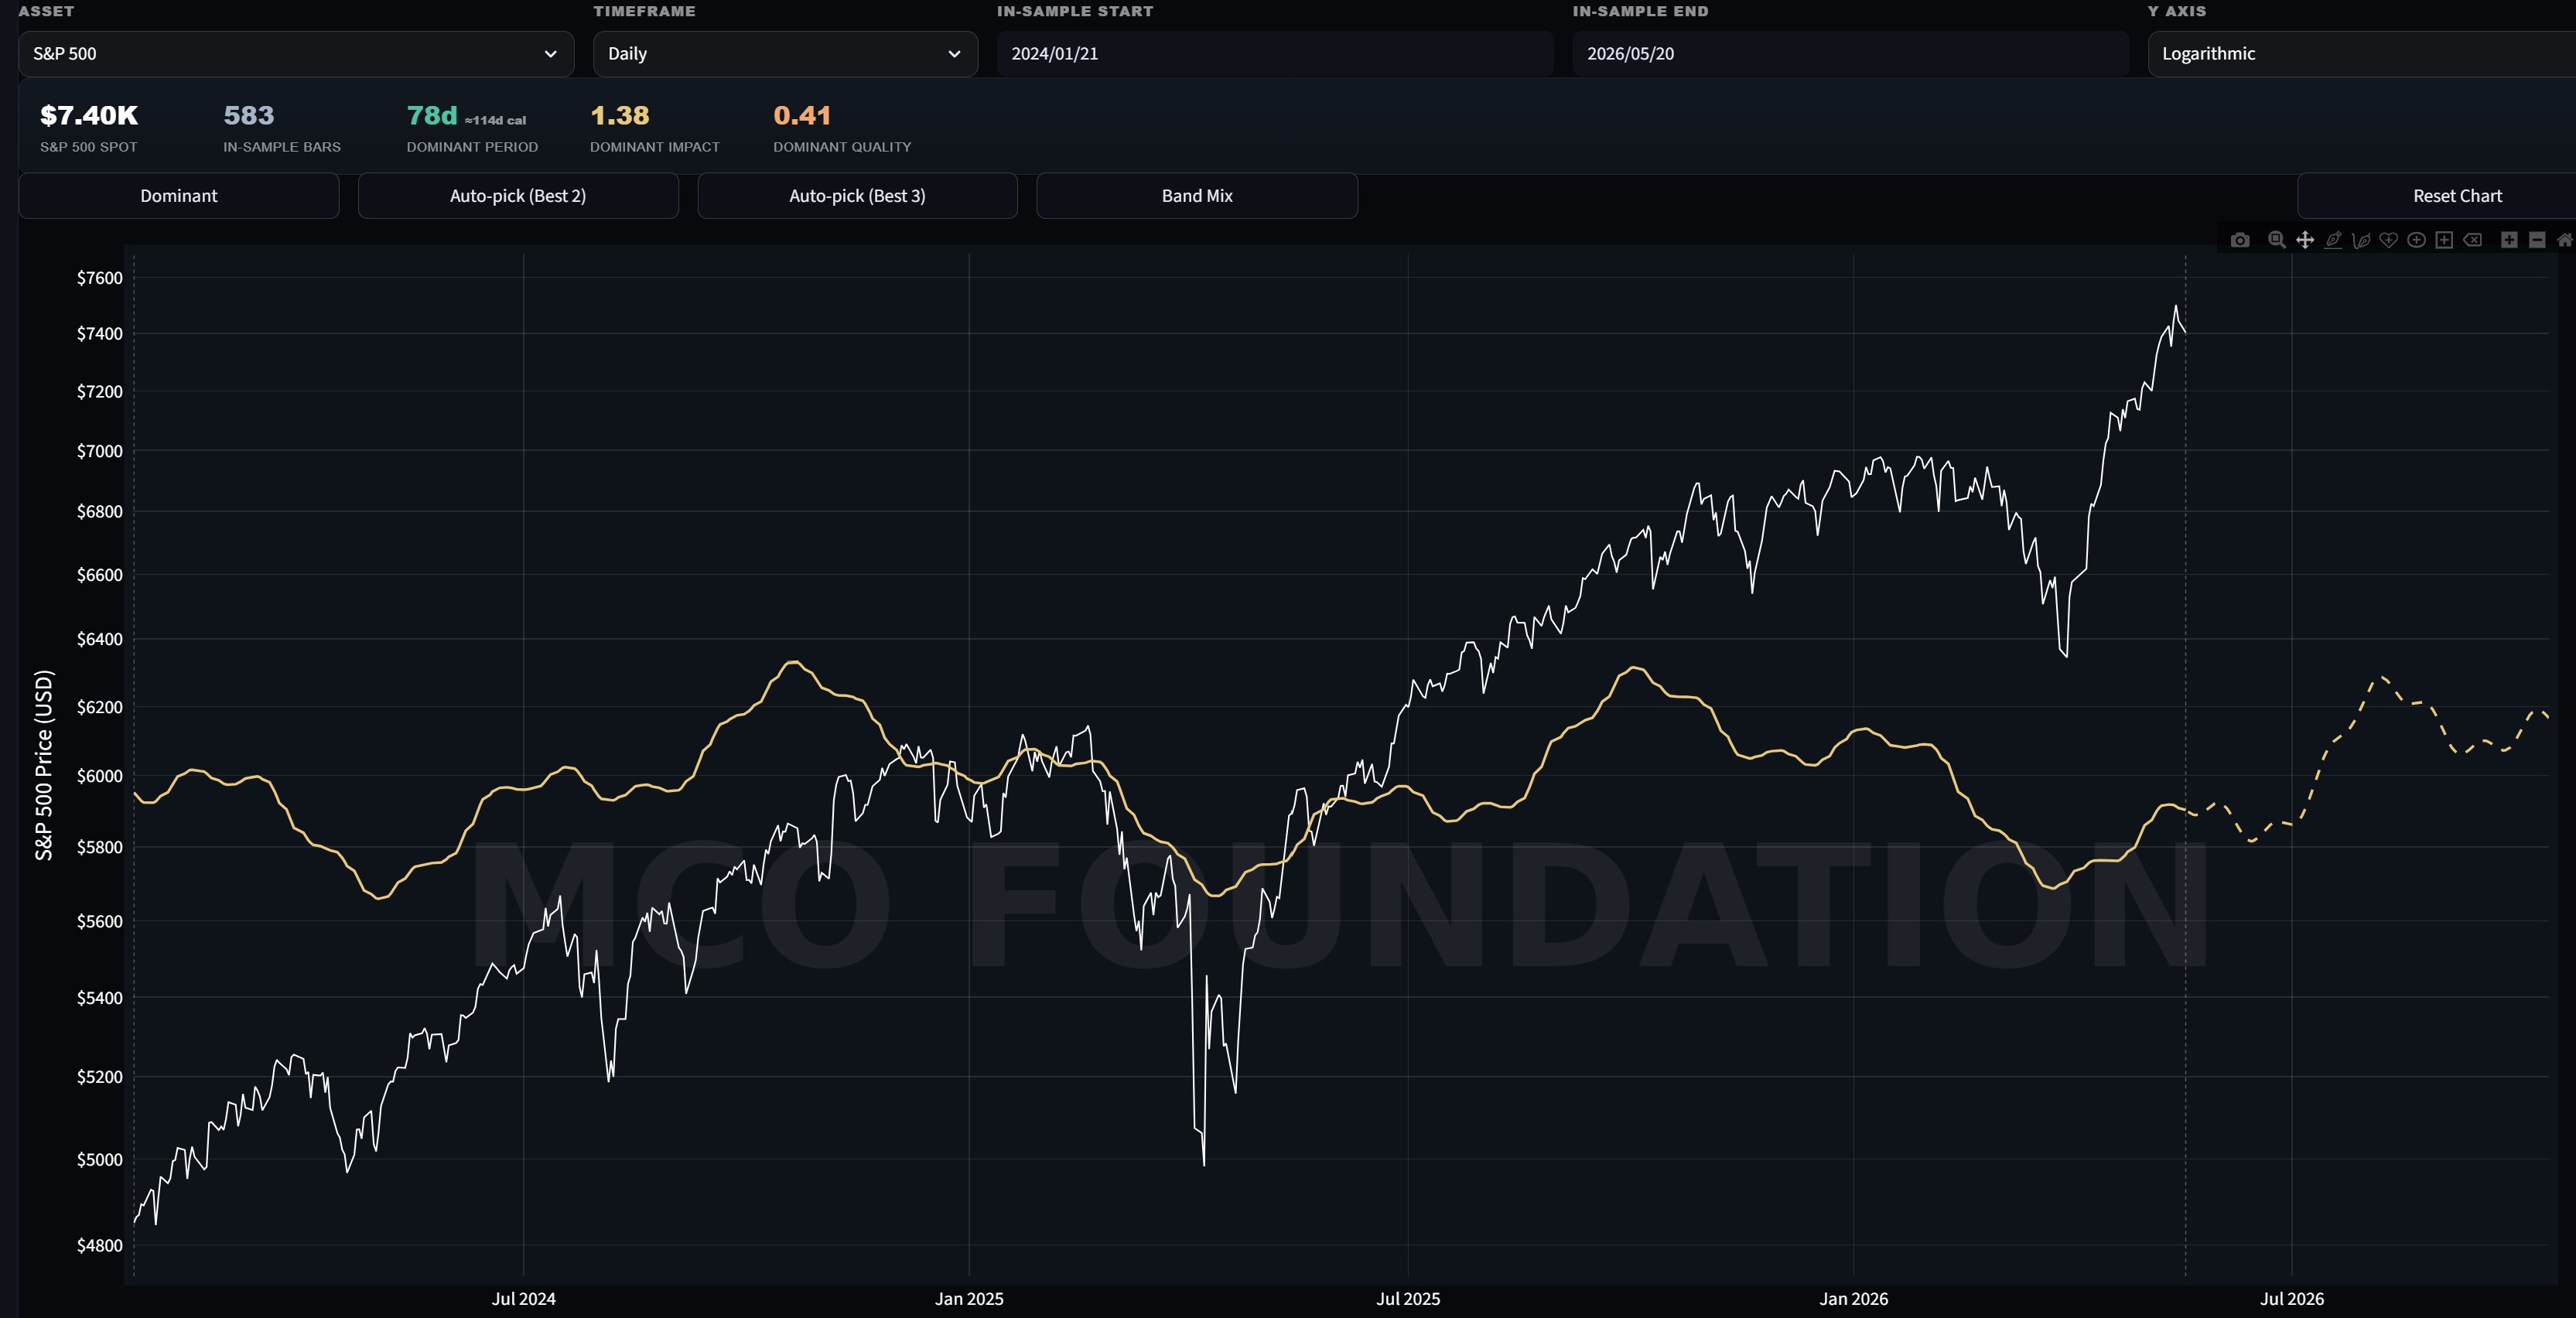This screenshot has height=1318, width=2576.
Task: Click the DOMINANT IMPACT label
Action: (x=655, y=147)
